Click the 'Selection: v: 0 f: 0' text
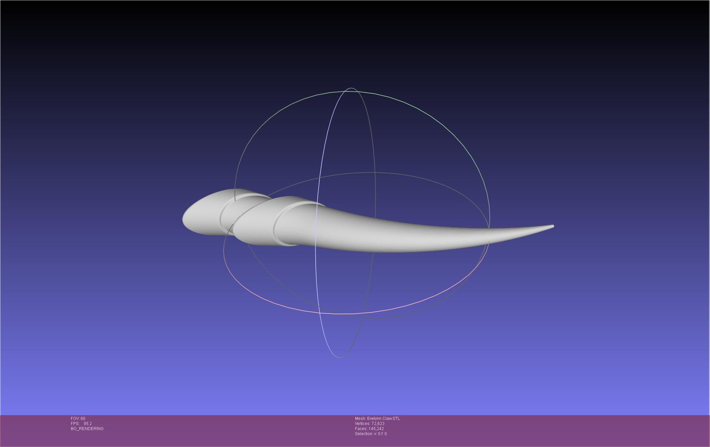This screenshot has height=447, width=710. (x=371, y=434)
